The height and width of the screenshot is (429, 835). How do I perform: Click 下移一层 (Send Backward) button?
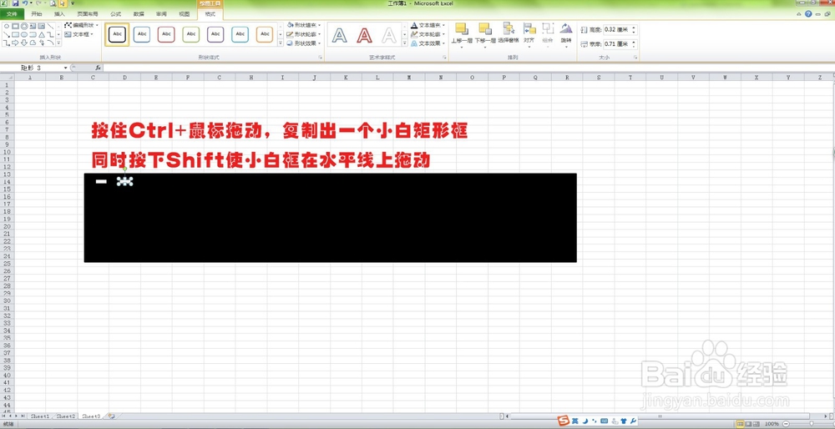pos(484,35)
